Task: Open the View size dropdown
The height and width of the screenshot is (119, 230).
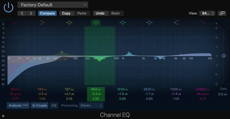Action: pyautogui.click(x=207, y=13)
